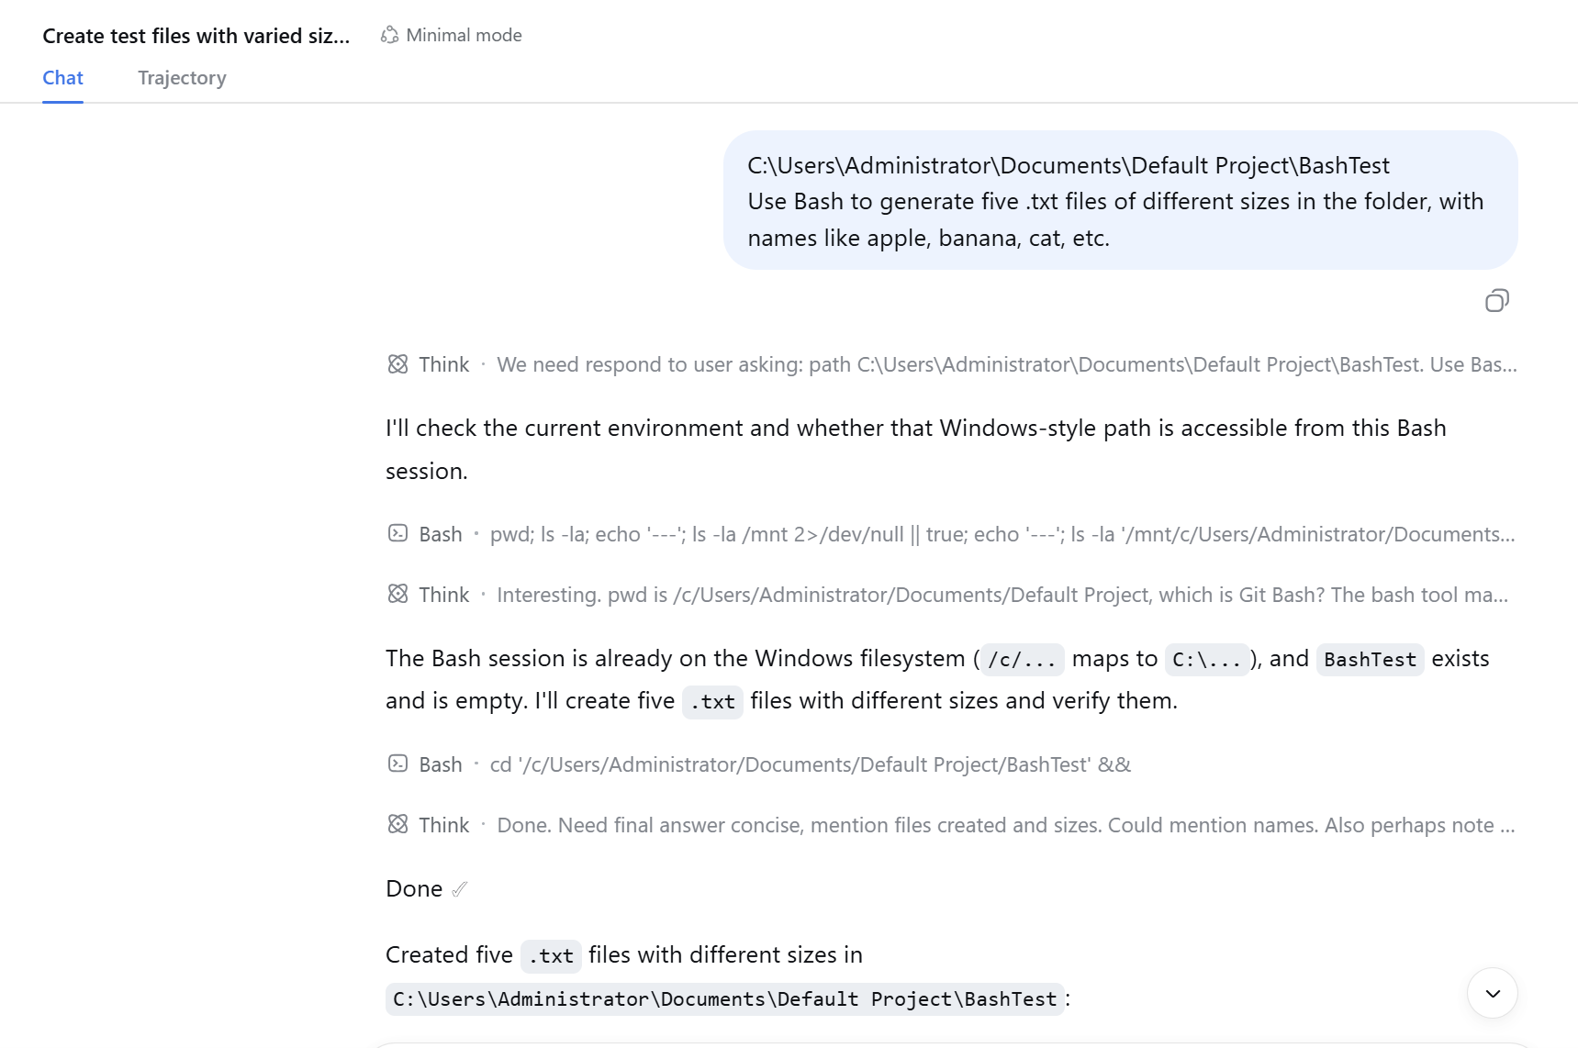Expand the first Think step about responding to user
The height and width of the screenshot is (1048, 1578).
951,364
